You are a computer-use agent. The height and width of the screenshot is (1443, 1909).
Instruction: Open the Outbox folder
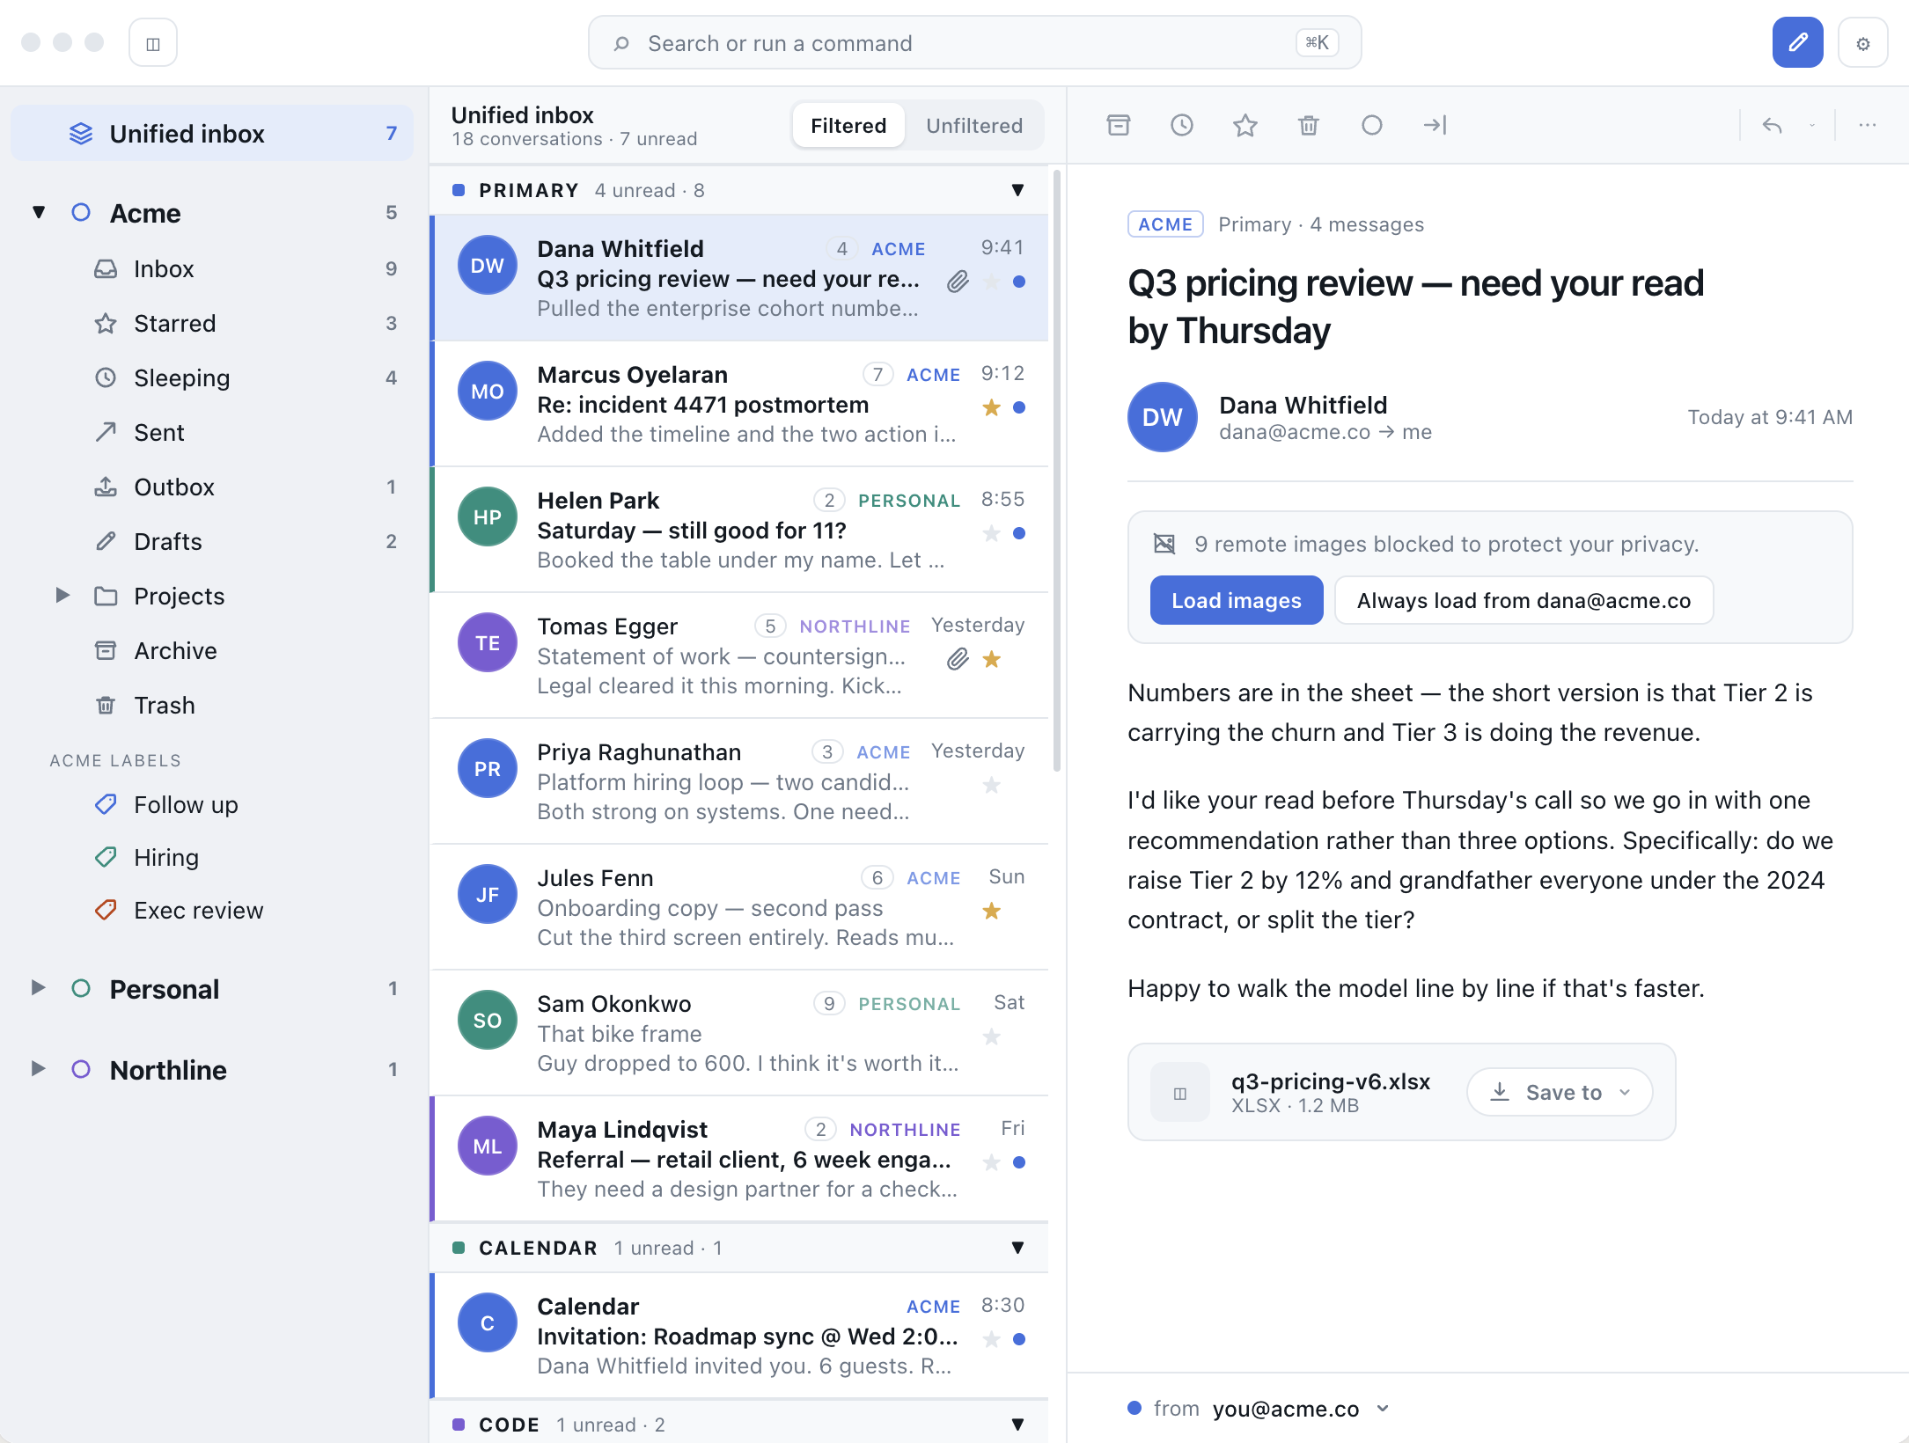click(x=211, y=487)
